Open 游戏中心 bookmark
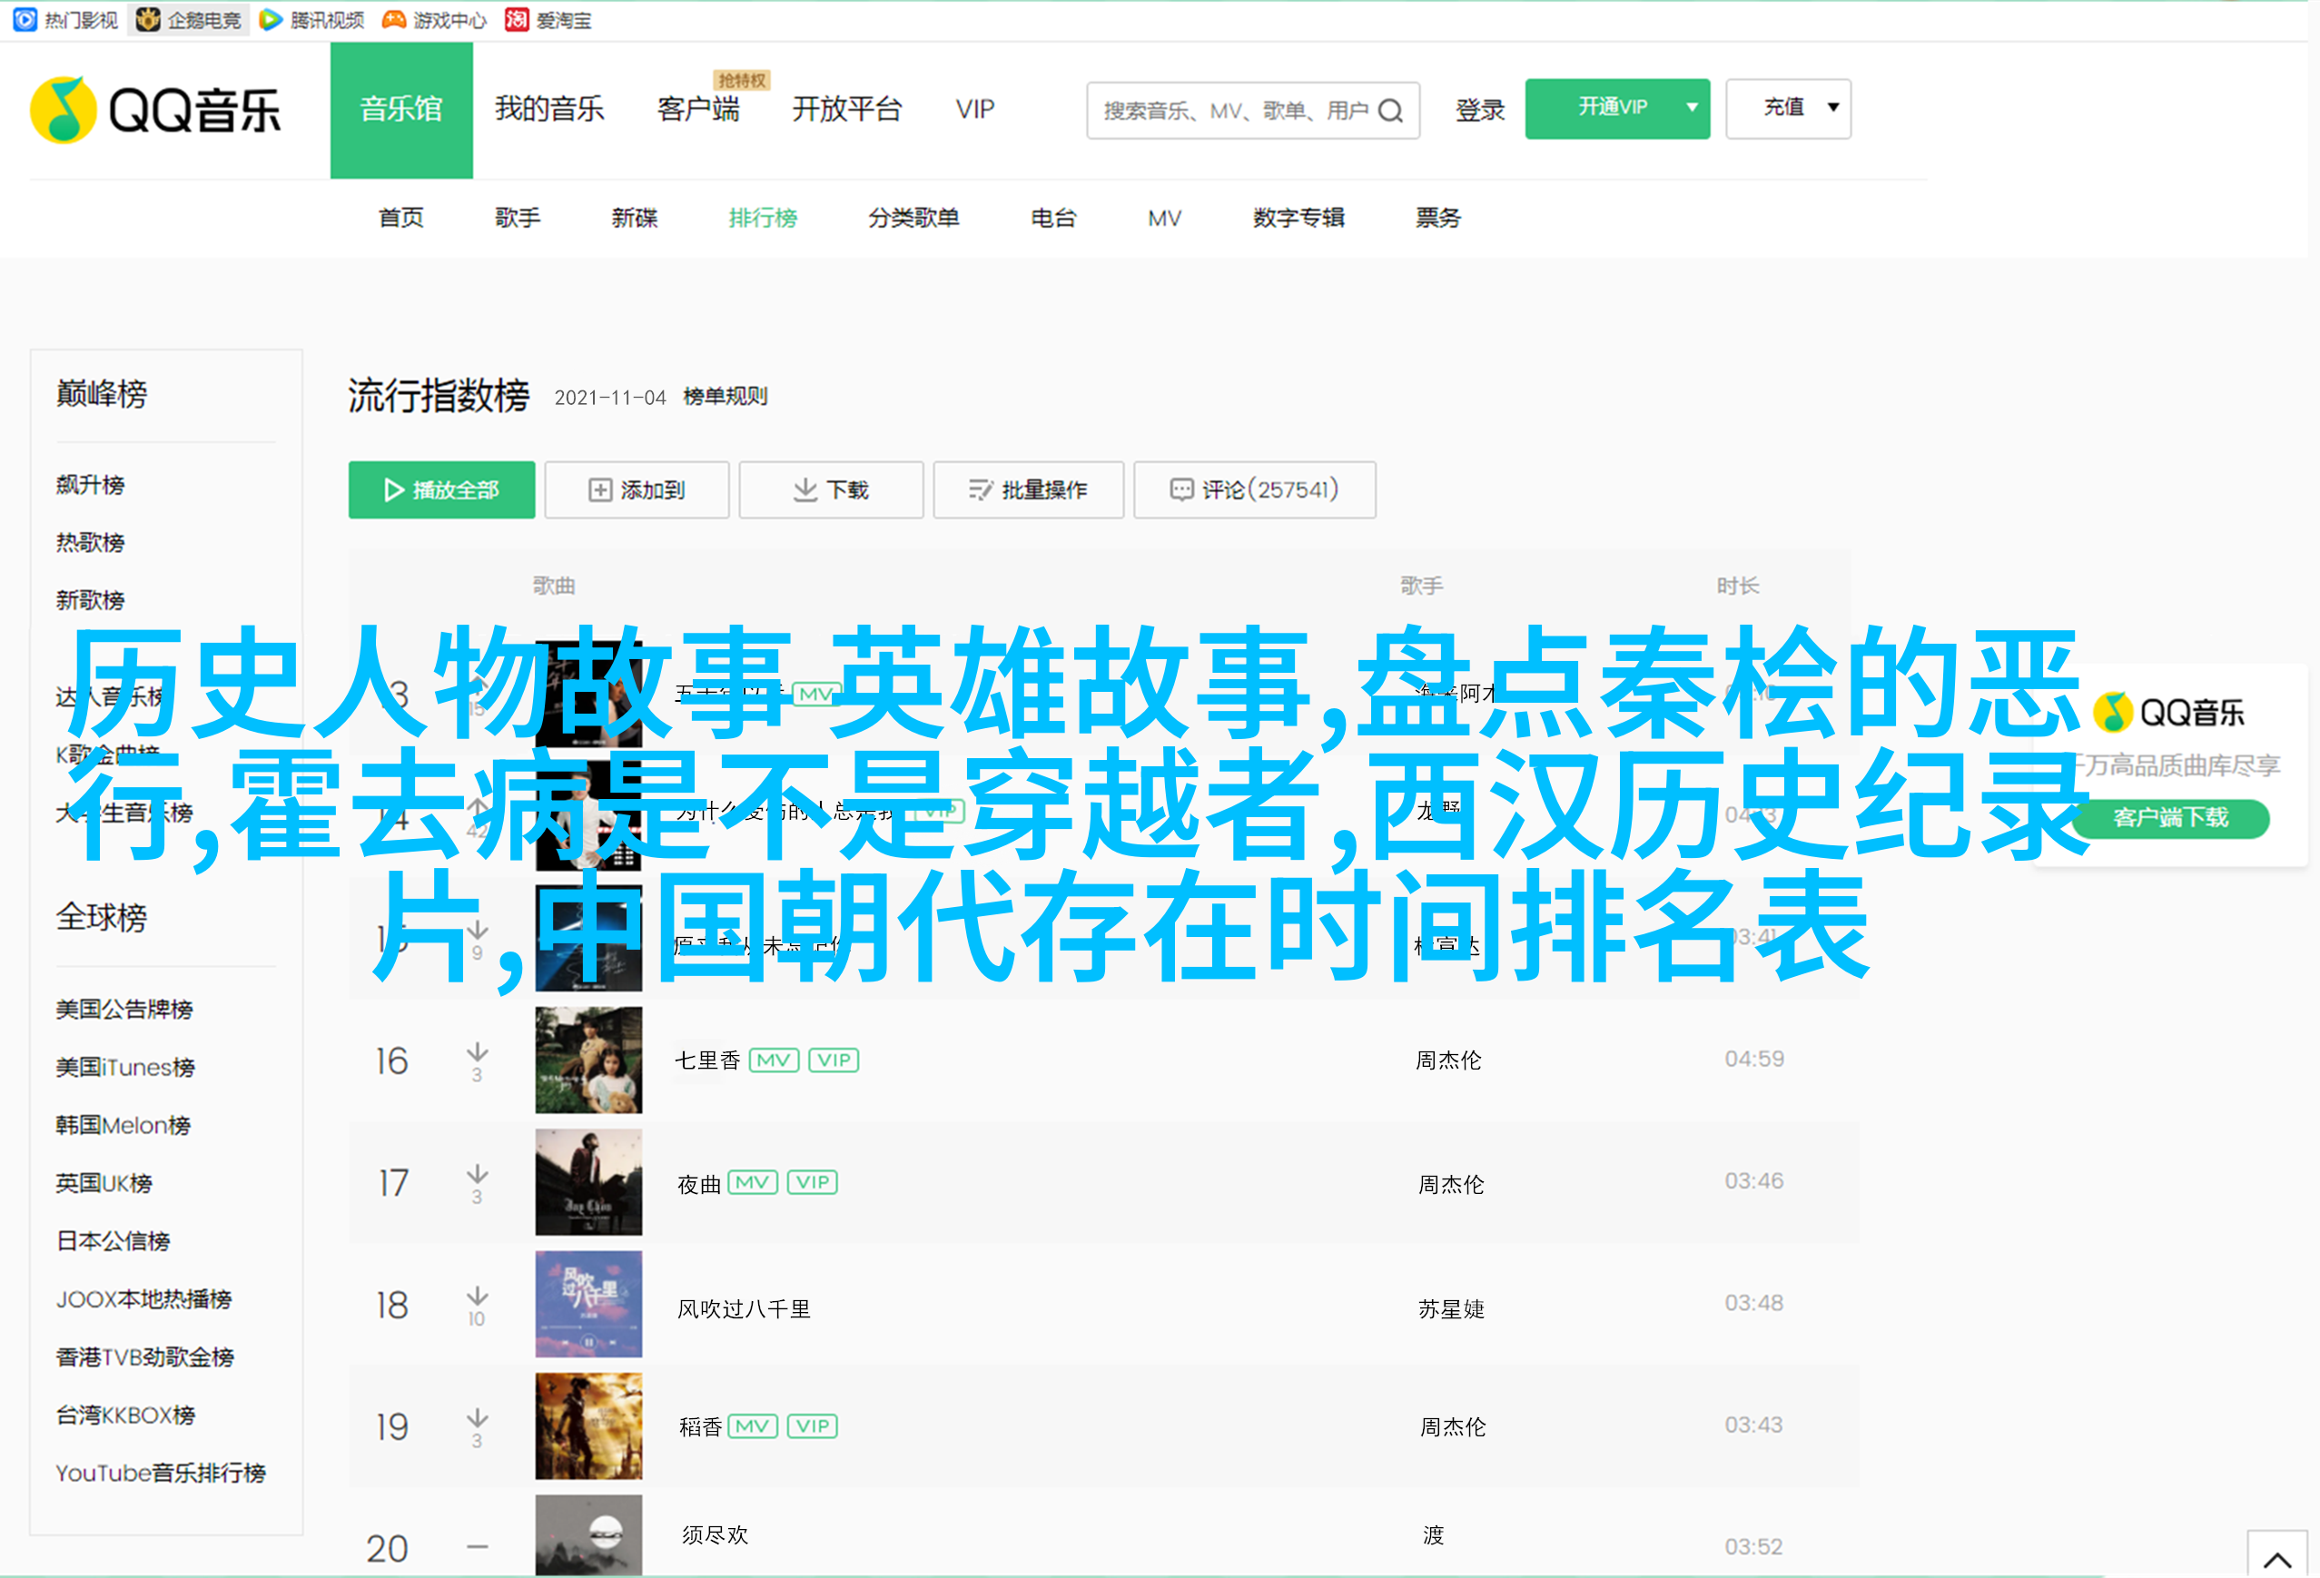The width and height of the screenshot is (2320, 1578). tap(434, 19)
